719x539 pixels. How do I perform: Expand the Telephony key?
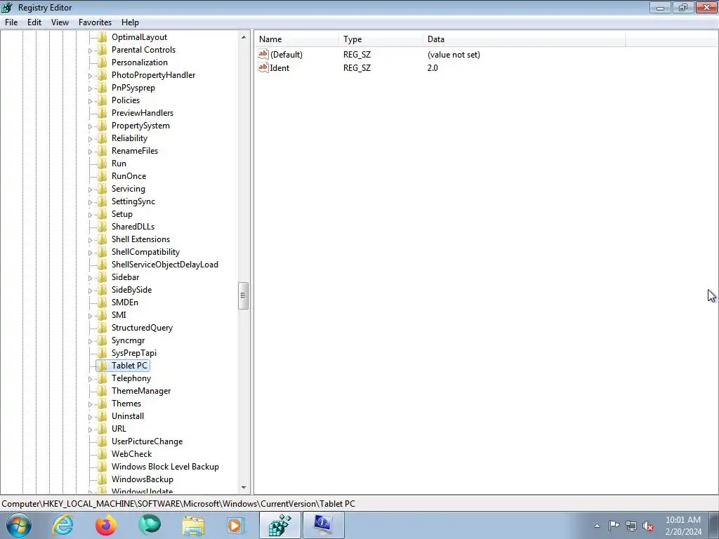click(91, 379)
